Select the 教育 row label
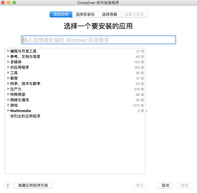197x193 pixels. coord(14,78)
